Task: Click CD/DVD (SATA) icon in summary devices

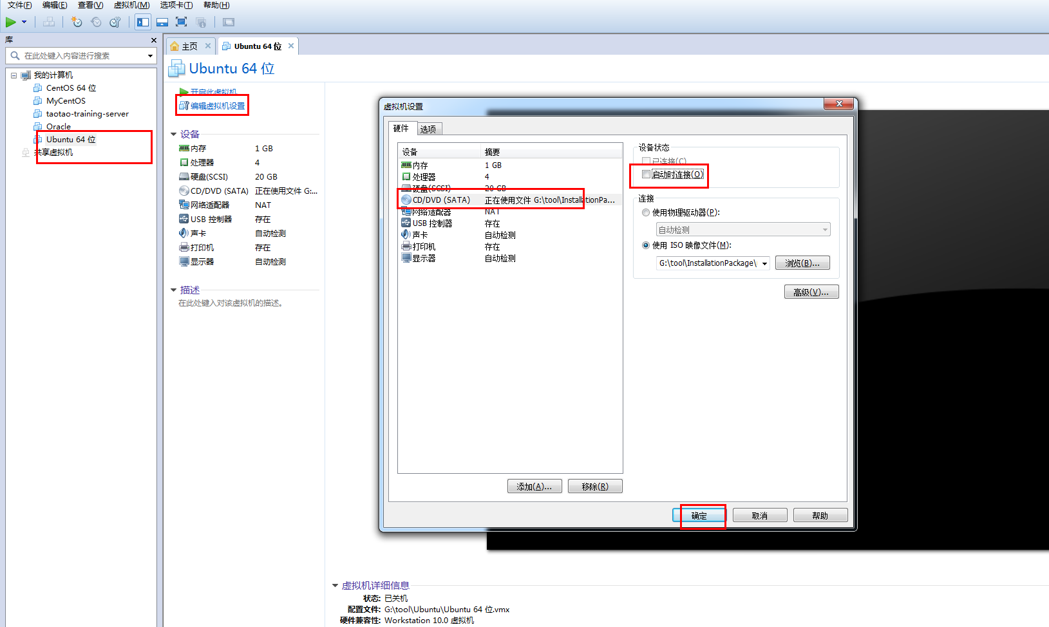Action: click(184, 191)
